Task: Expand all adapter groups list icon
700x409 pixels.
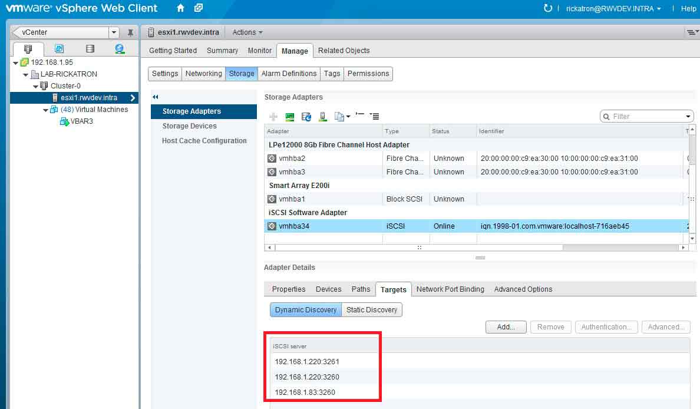Action: click(x=375, y=116)
